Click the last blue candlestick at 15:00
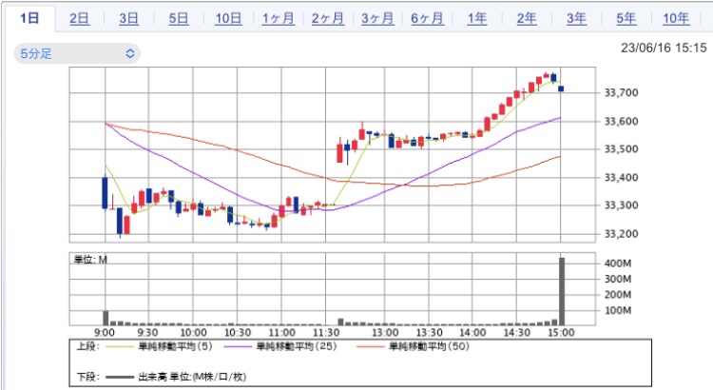The width and height of the screenshot is (713, 390). [561, 88]
